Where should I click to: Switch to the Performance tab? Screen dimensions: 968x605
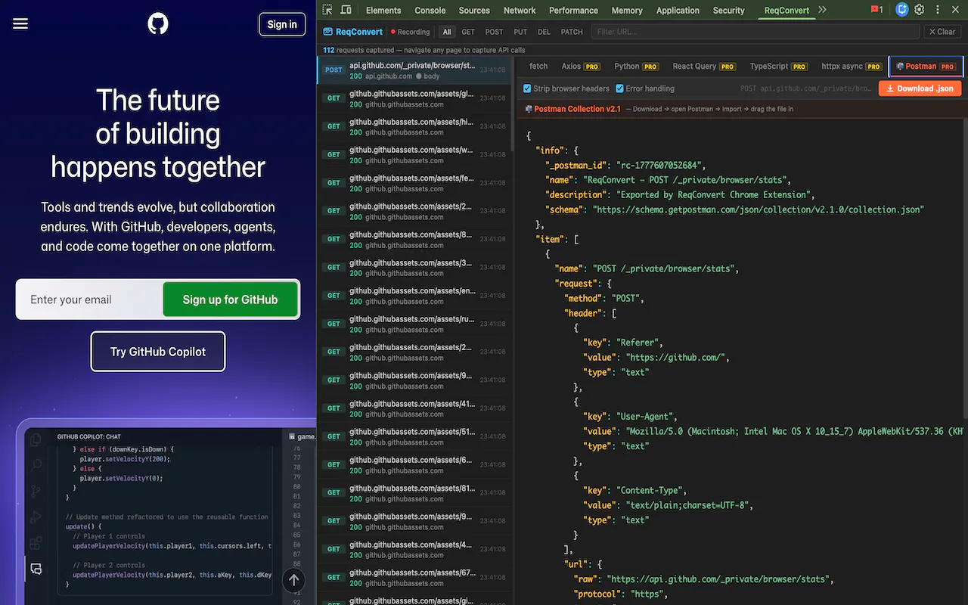click(x=574, y=10)
